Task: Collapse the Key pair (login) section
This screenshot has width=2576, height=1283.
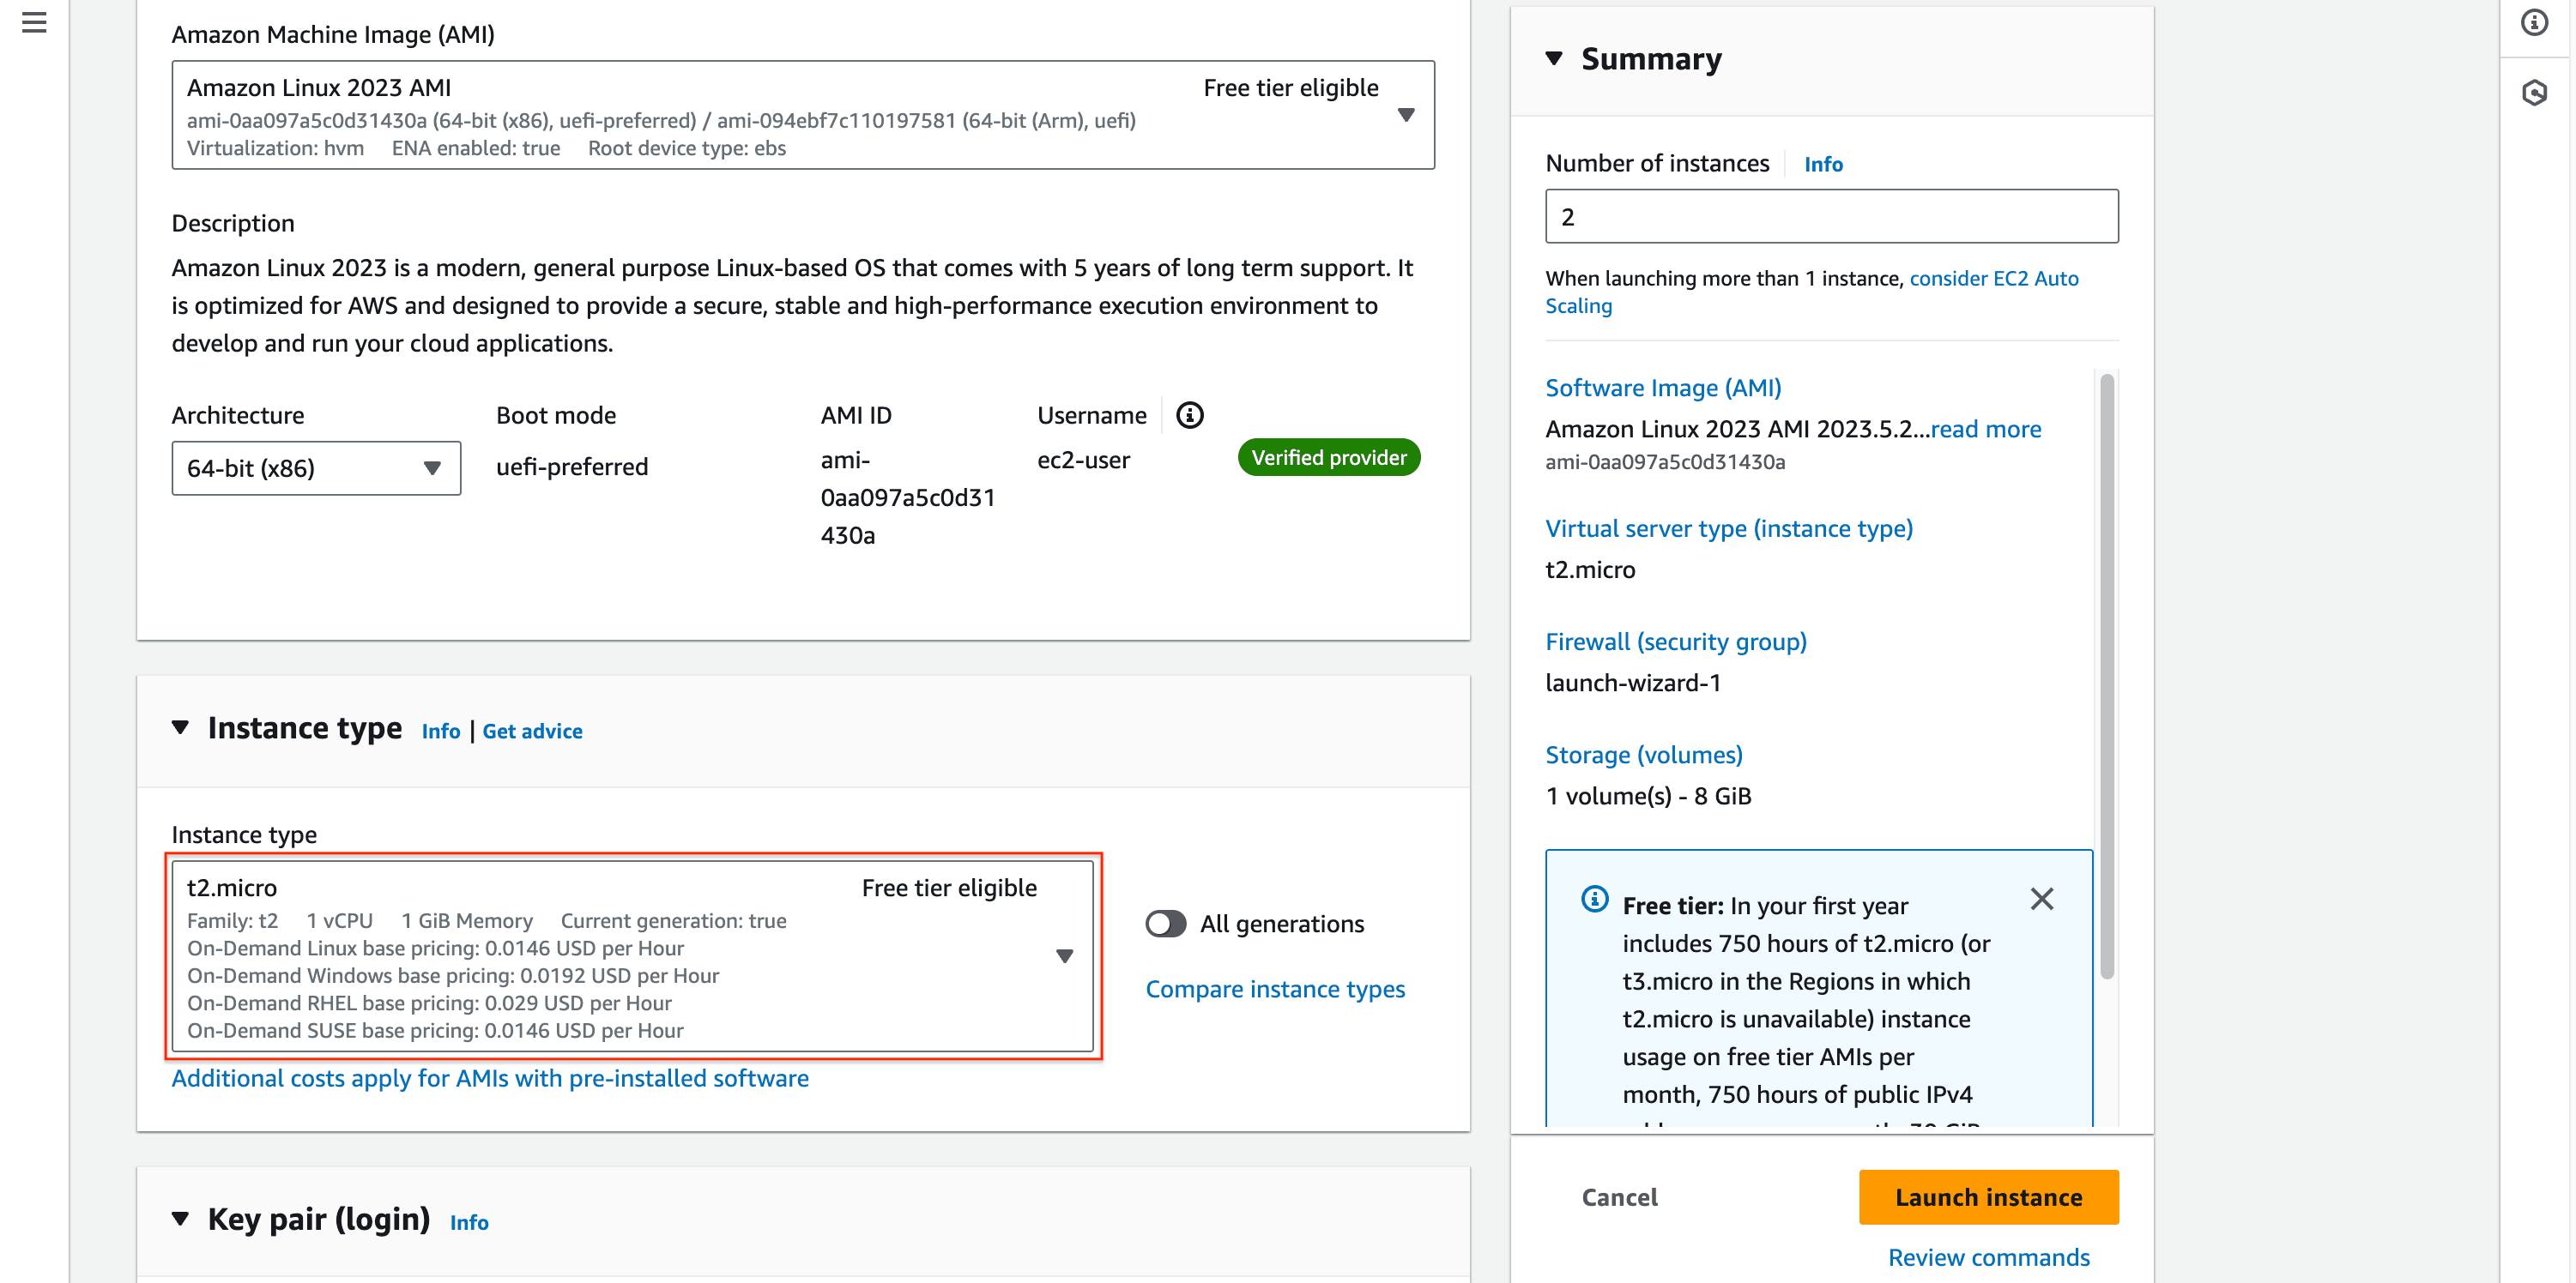Action: click(x=180, y=1218)
